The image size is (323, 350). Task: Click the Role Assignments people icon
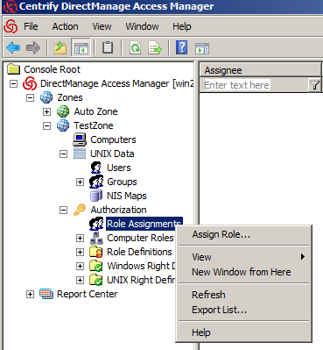(96, 224)
